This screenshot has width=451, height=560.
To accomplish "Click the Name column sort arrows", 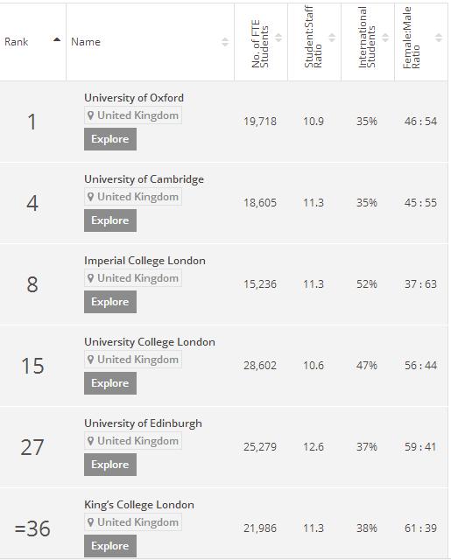I will (x=225, y=42).
